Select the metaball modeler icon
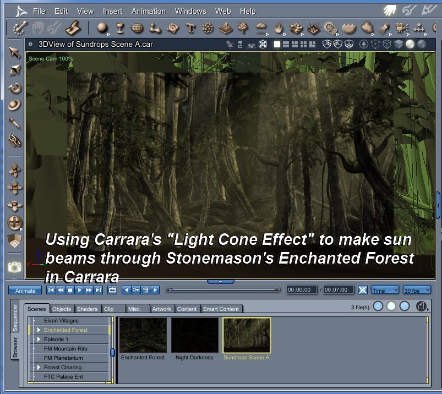 click(155, 28)
